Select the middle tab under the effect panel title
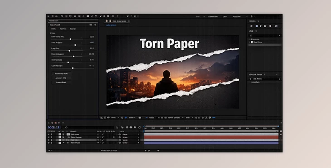This screenshot has width=331, height=168. pyautogui.click(x=63, y=29)
